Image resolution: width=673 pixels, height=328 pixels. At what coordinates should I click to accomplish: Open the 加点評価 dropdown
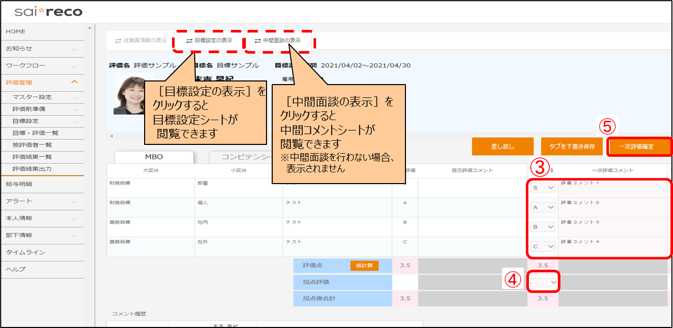pyautogui.click(x=543, y=283)
